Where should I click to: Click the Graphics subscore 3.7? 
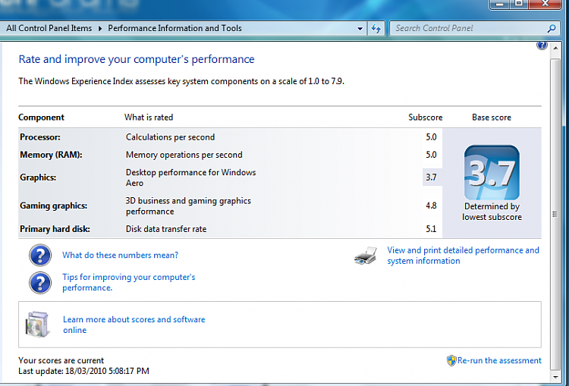(431, 177)
